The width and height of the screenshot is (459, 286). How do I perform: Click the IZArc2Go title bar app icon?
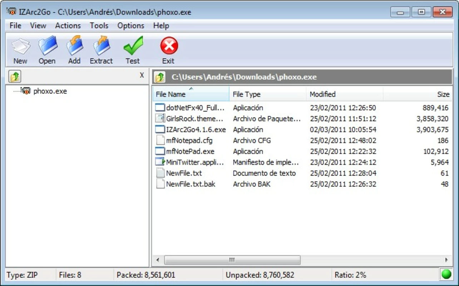[x=11, y=11]
